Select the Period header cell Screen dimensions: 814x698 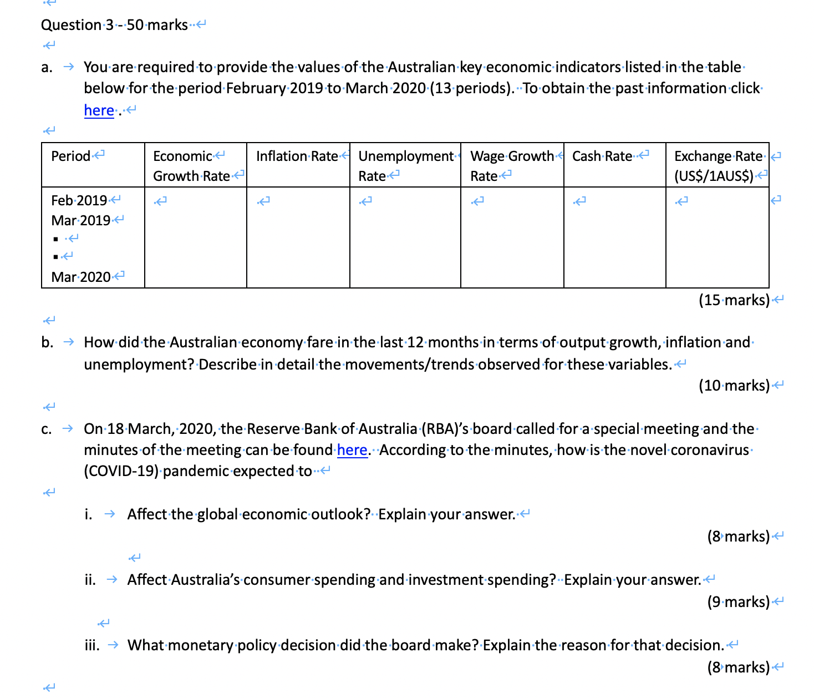coord(70,156)
